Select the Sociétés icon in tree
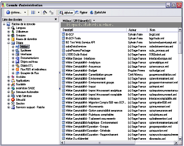Screen dimensions: 184x146 click(x=13, y=84)
